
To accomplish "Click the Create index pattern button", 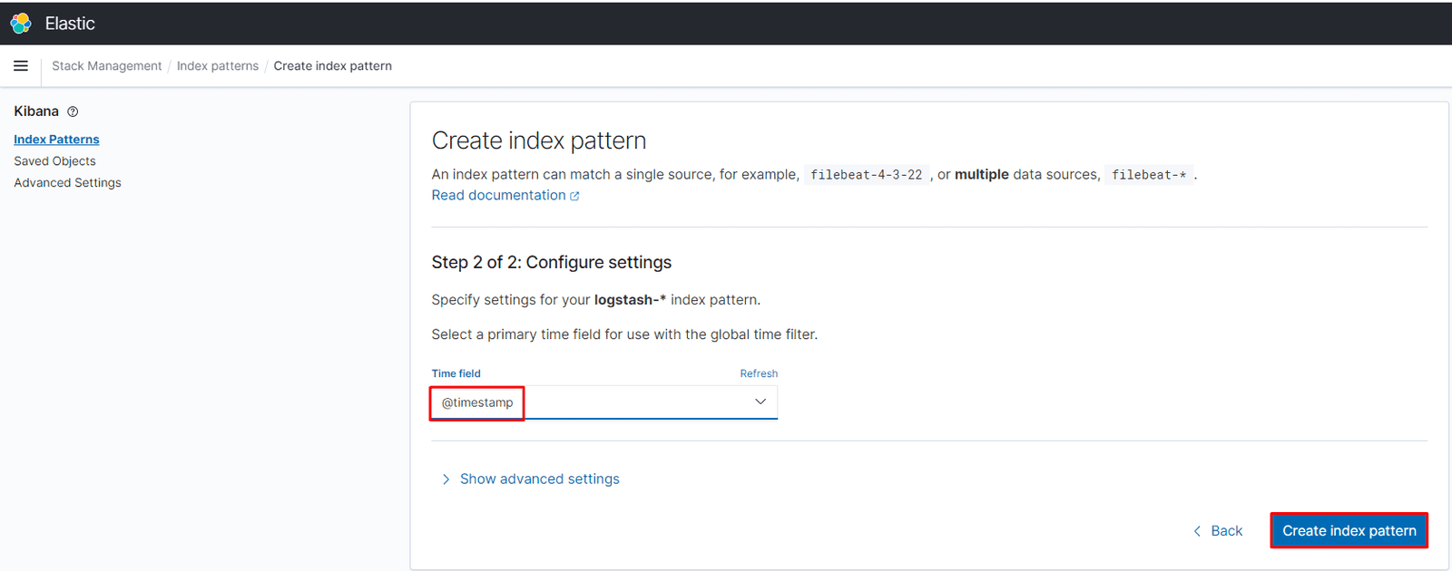I will (1349, 531).
